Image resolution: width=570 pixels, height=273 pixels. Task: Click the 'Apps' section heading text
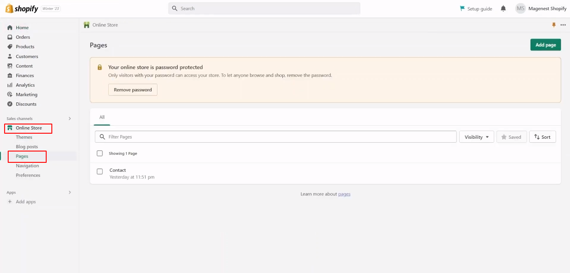11,192
